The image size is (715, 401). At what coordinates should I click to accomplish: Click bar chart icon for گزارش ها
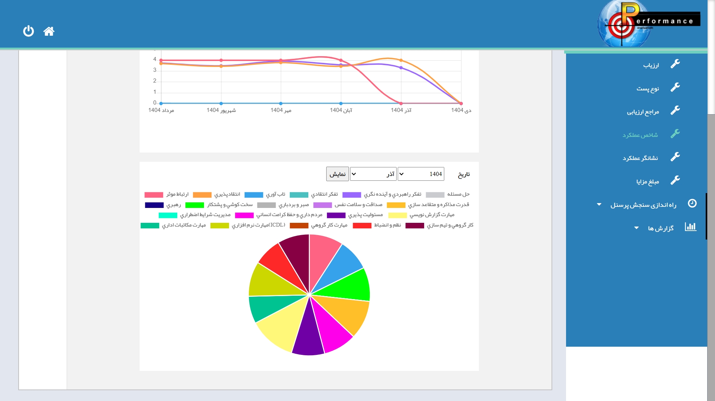pos(690,227)
